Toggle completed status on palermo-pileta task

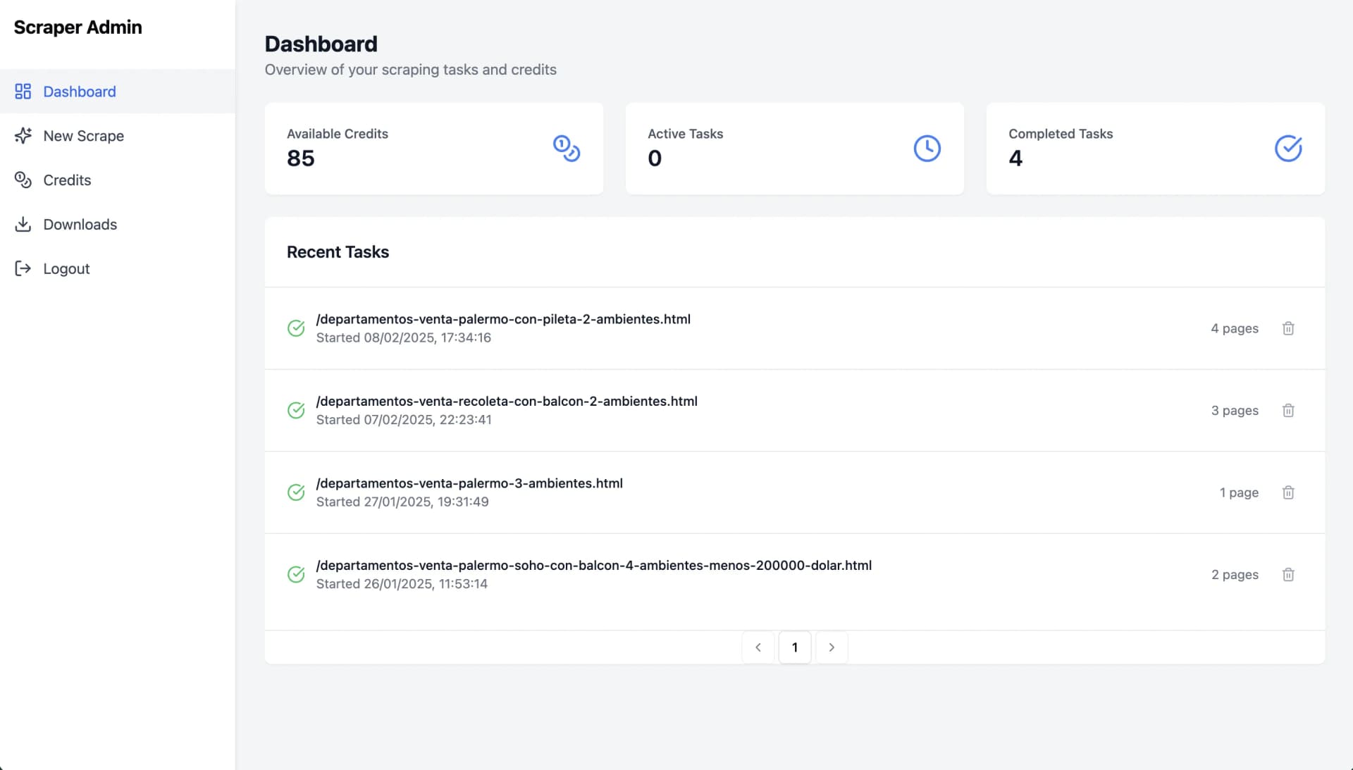click(x=297, y=328)
